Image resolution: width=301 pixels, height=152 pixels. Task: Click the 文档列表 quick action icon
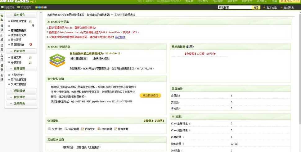coord(50,129)
